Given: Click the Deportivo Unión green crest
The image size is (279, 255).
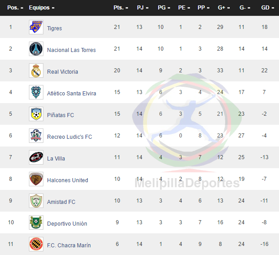Looking at the screenshot, I should coord(36,222).
